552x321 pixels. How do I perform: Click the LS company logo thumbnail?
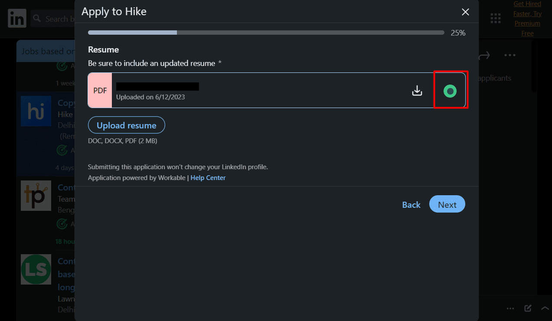[36, 269]
